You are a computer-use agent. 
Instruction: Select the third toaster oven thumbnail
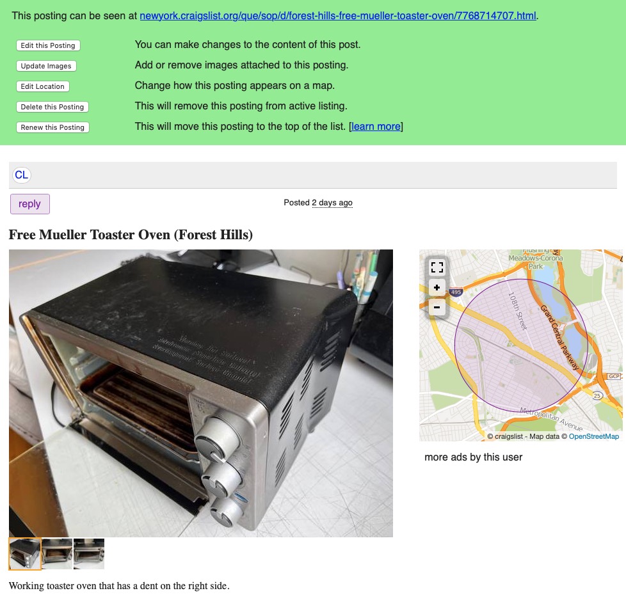pyautogui.click(x=89, y=554)
